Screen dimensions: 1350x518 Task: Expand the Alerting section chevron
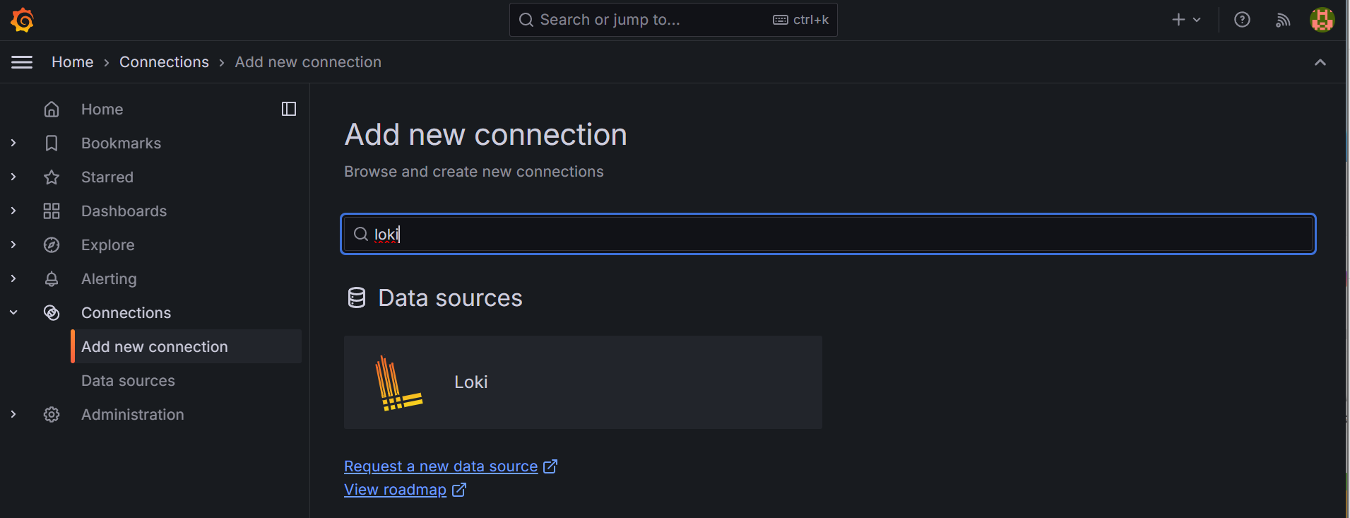coord(13,278)
